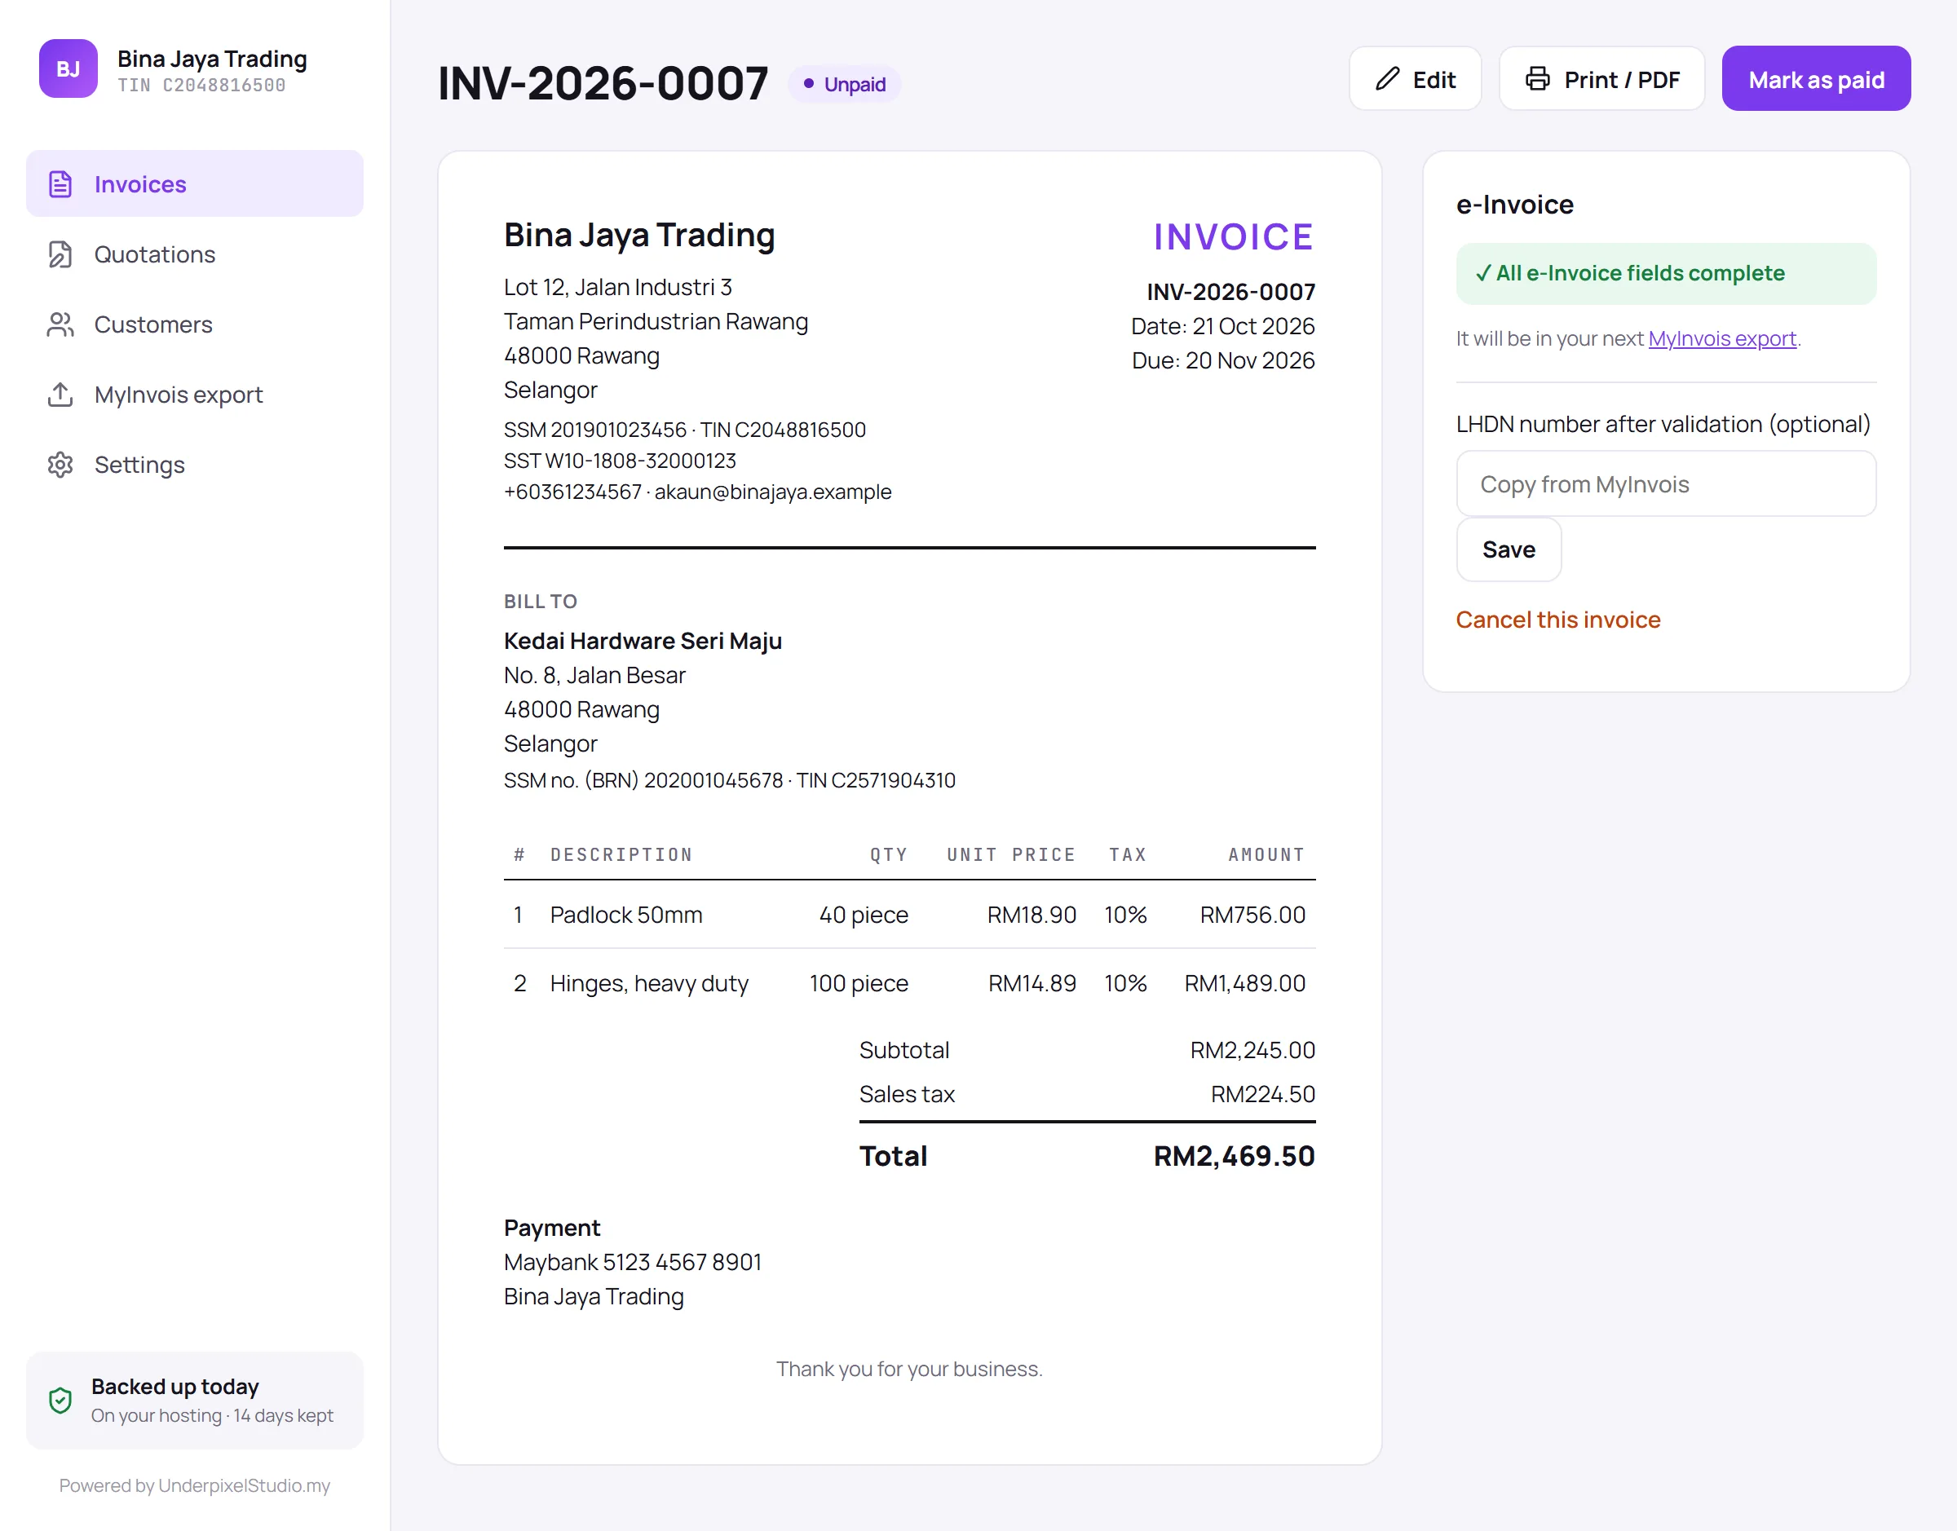This screenshot has height=1531, width=1957.
Task: Click Cancel this invoice
Action: click(x=1558, y=620)
